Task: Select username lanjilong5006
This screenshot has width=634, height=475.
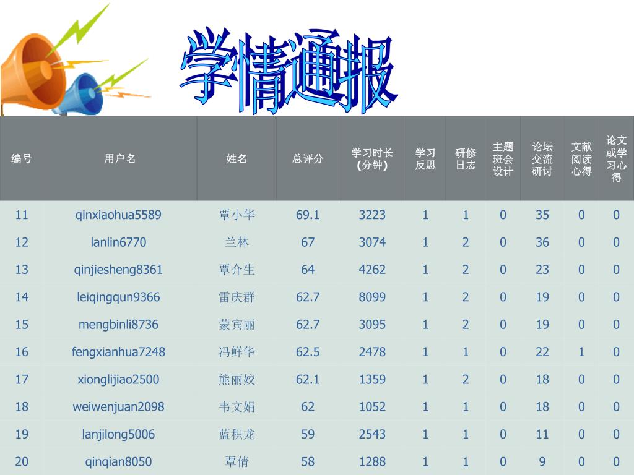Action: [118, 435]
